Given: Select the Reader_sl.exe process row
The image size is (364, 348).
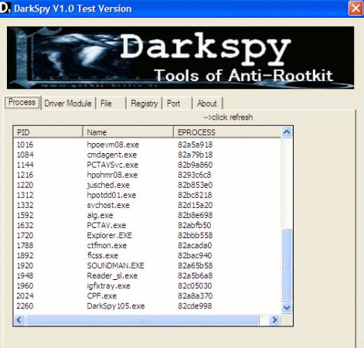Looking at the screenshot, I should click(x=147, y=275).
